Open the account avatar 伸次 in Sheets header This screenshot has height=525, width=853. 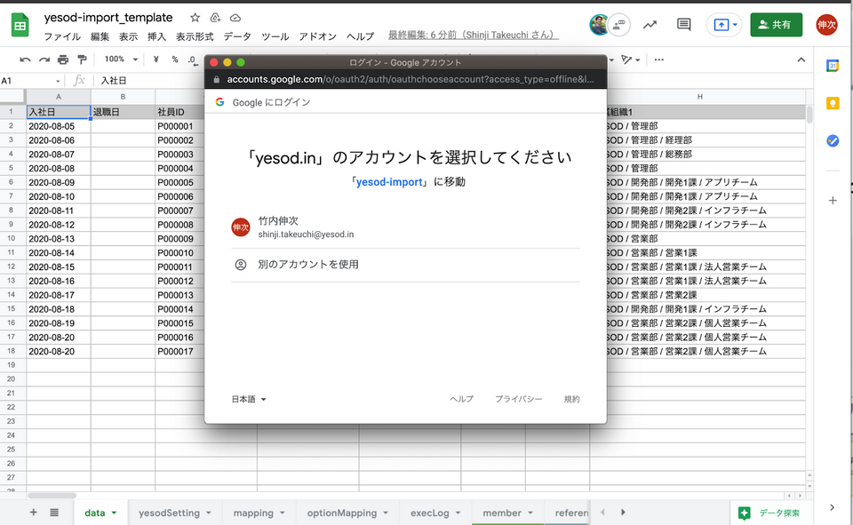click(826, 25)
